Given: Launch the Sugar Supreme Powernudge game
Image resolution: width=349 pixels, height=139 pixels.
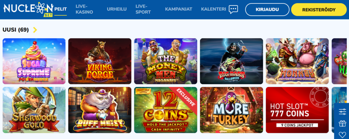Looking at the screenshot, I should click(34, 61).
